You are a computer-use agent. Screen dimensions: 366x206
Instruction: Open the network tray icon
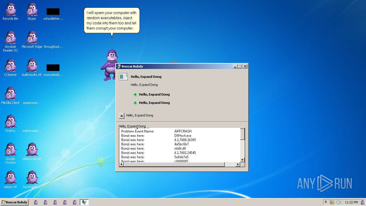[332, 202]
